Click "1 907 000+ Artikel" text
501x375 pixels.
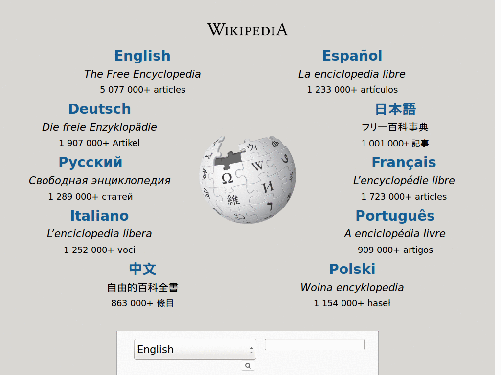coord(100,143)
